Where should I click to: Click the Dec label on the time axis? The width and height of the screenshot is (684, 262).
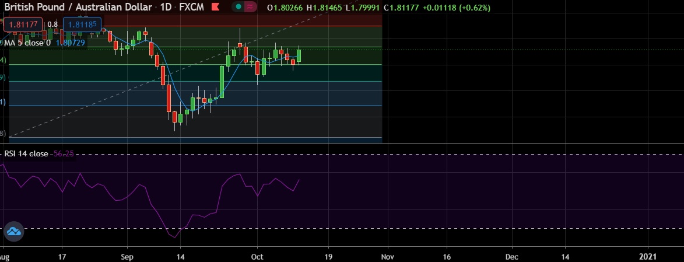click(x=512, y=257)
